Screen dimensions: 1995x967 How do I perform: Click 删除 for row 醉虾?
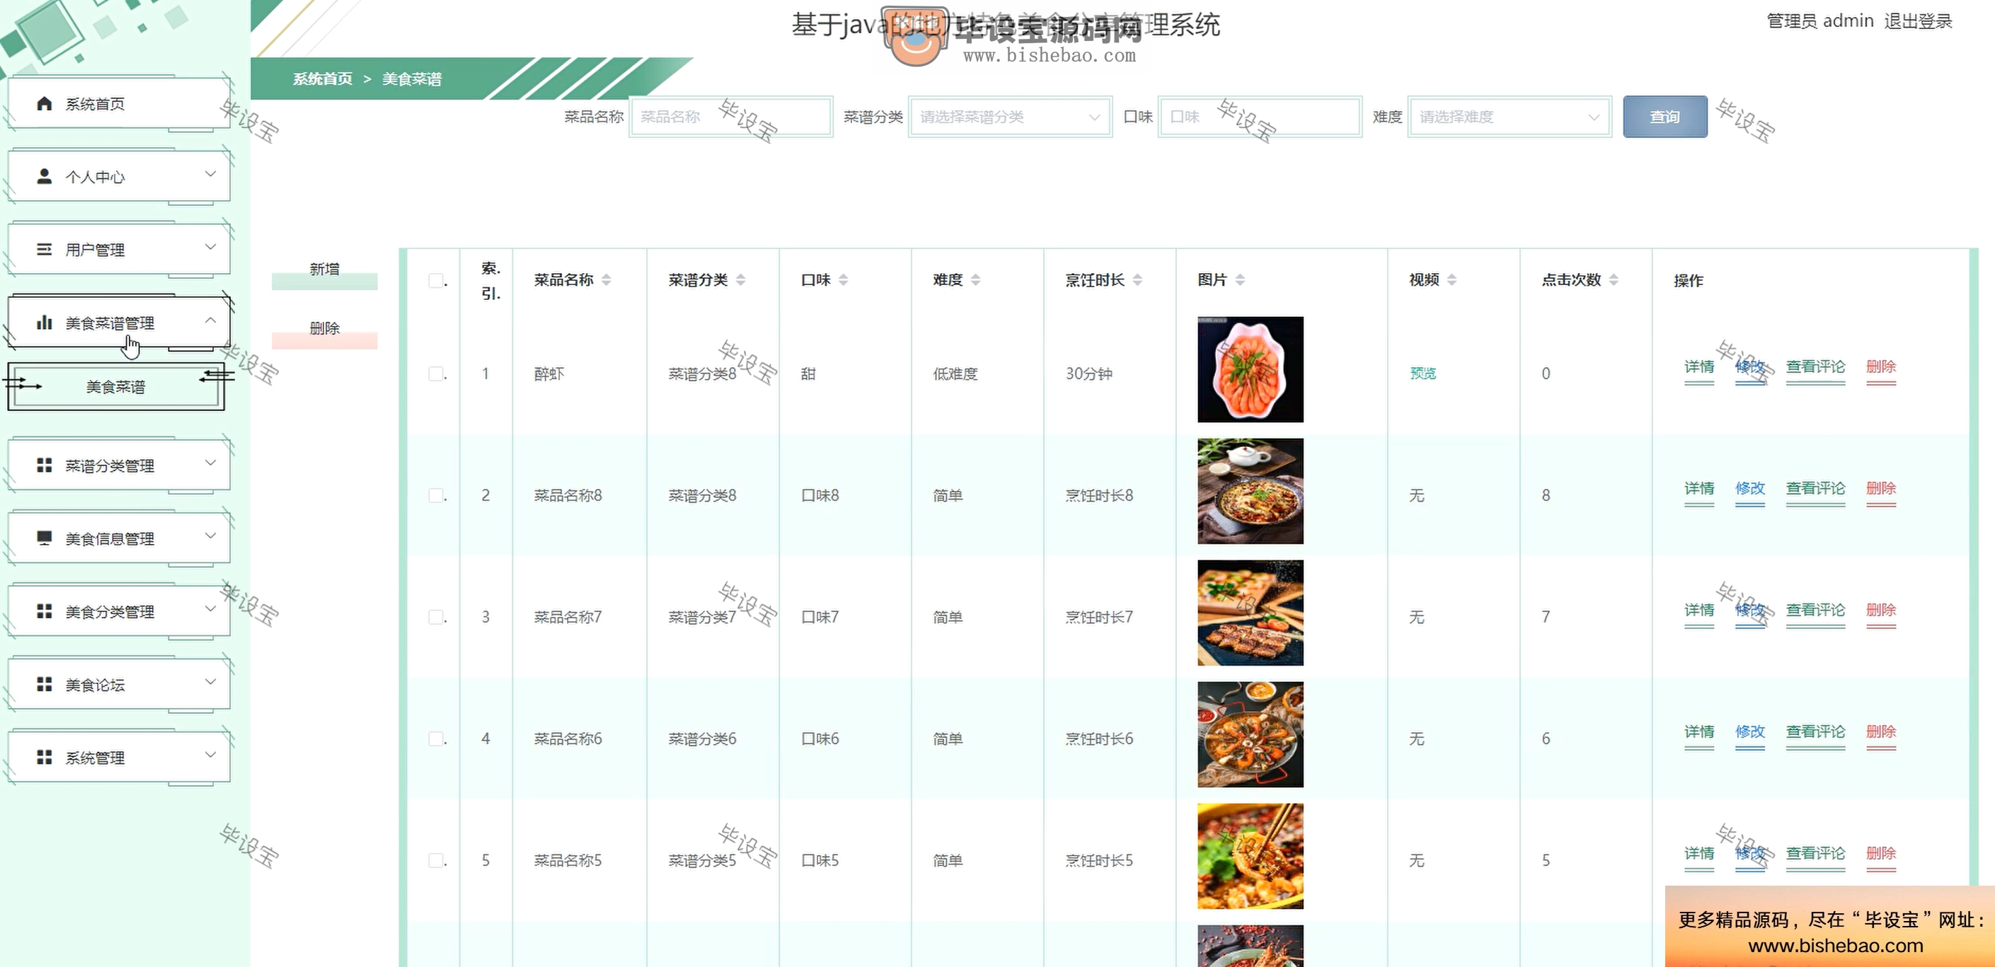[1881, 367]
